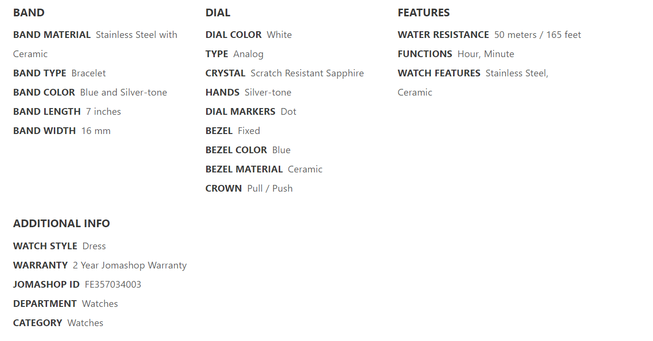Viewport: 653px width, 341px height.
Task: Click the FEATURES section heading
Action: tap(423, 13)
